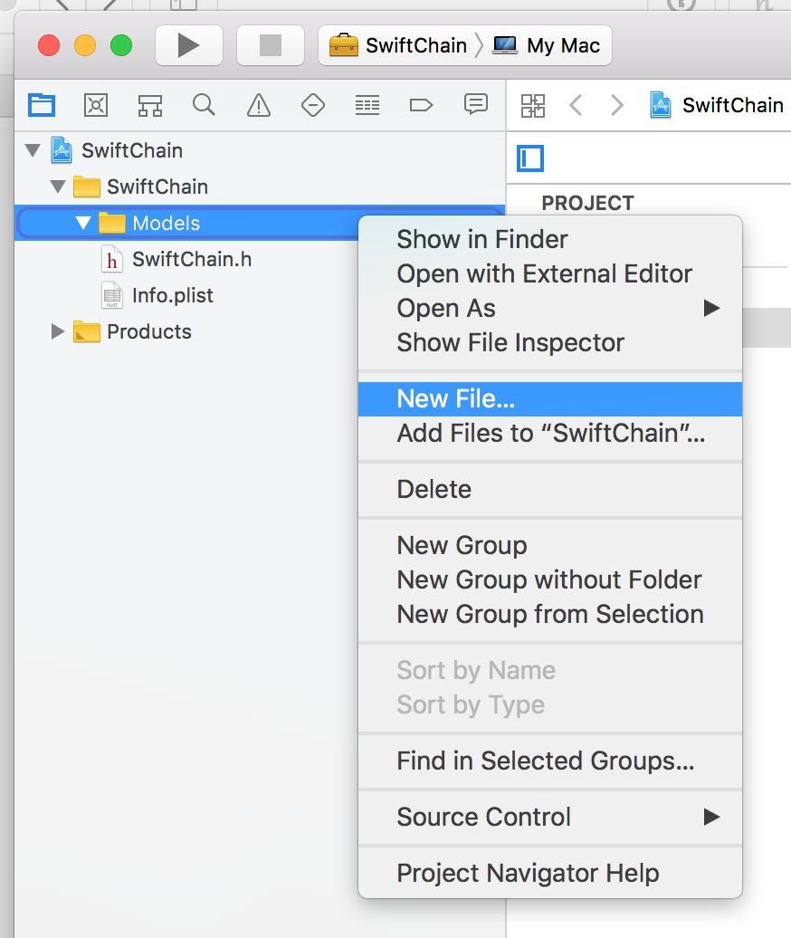Select Info.plist in navigator

coord(173,295)
